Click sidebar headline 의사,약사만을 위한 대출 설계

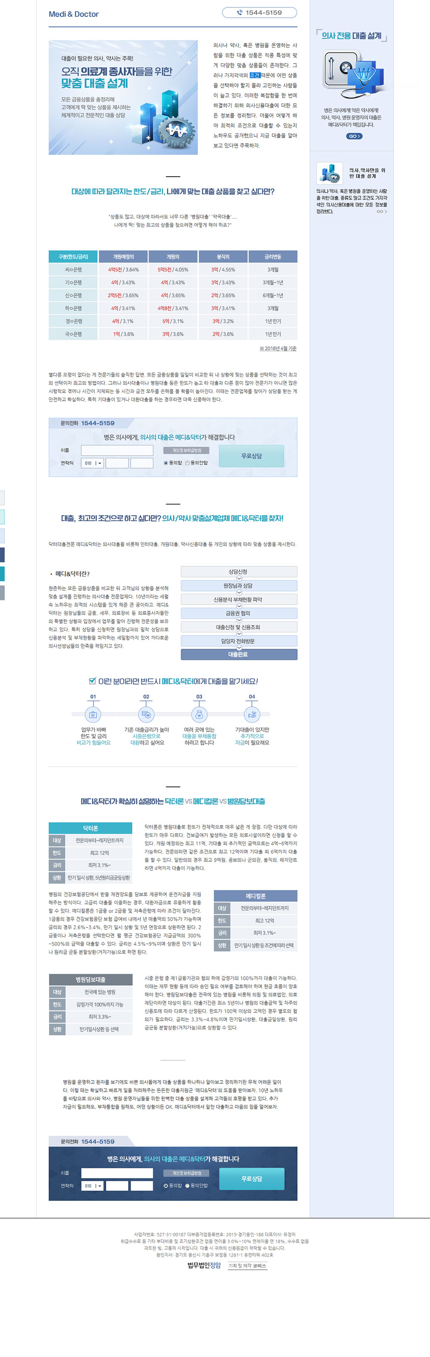(x=367, y=173)
